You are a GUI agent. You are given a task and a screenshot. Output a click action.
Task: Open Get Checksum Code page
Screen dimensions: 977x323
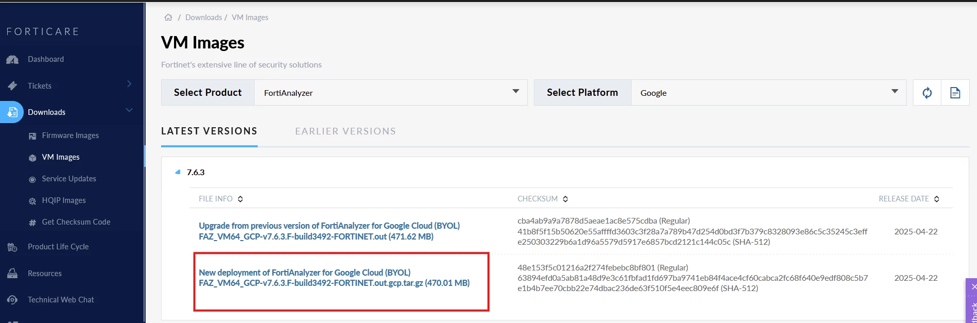[x=76, y=222]
